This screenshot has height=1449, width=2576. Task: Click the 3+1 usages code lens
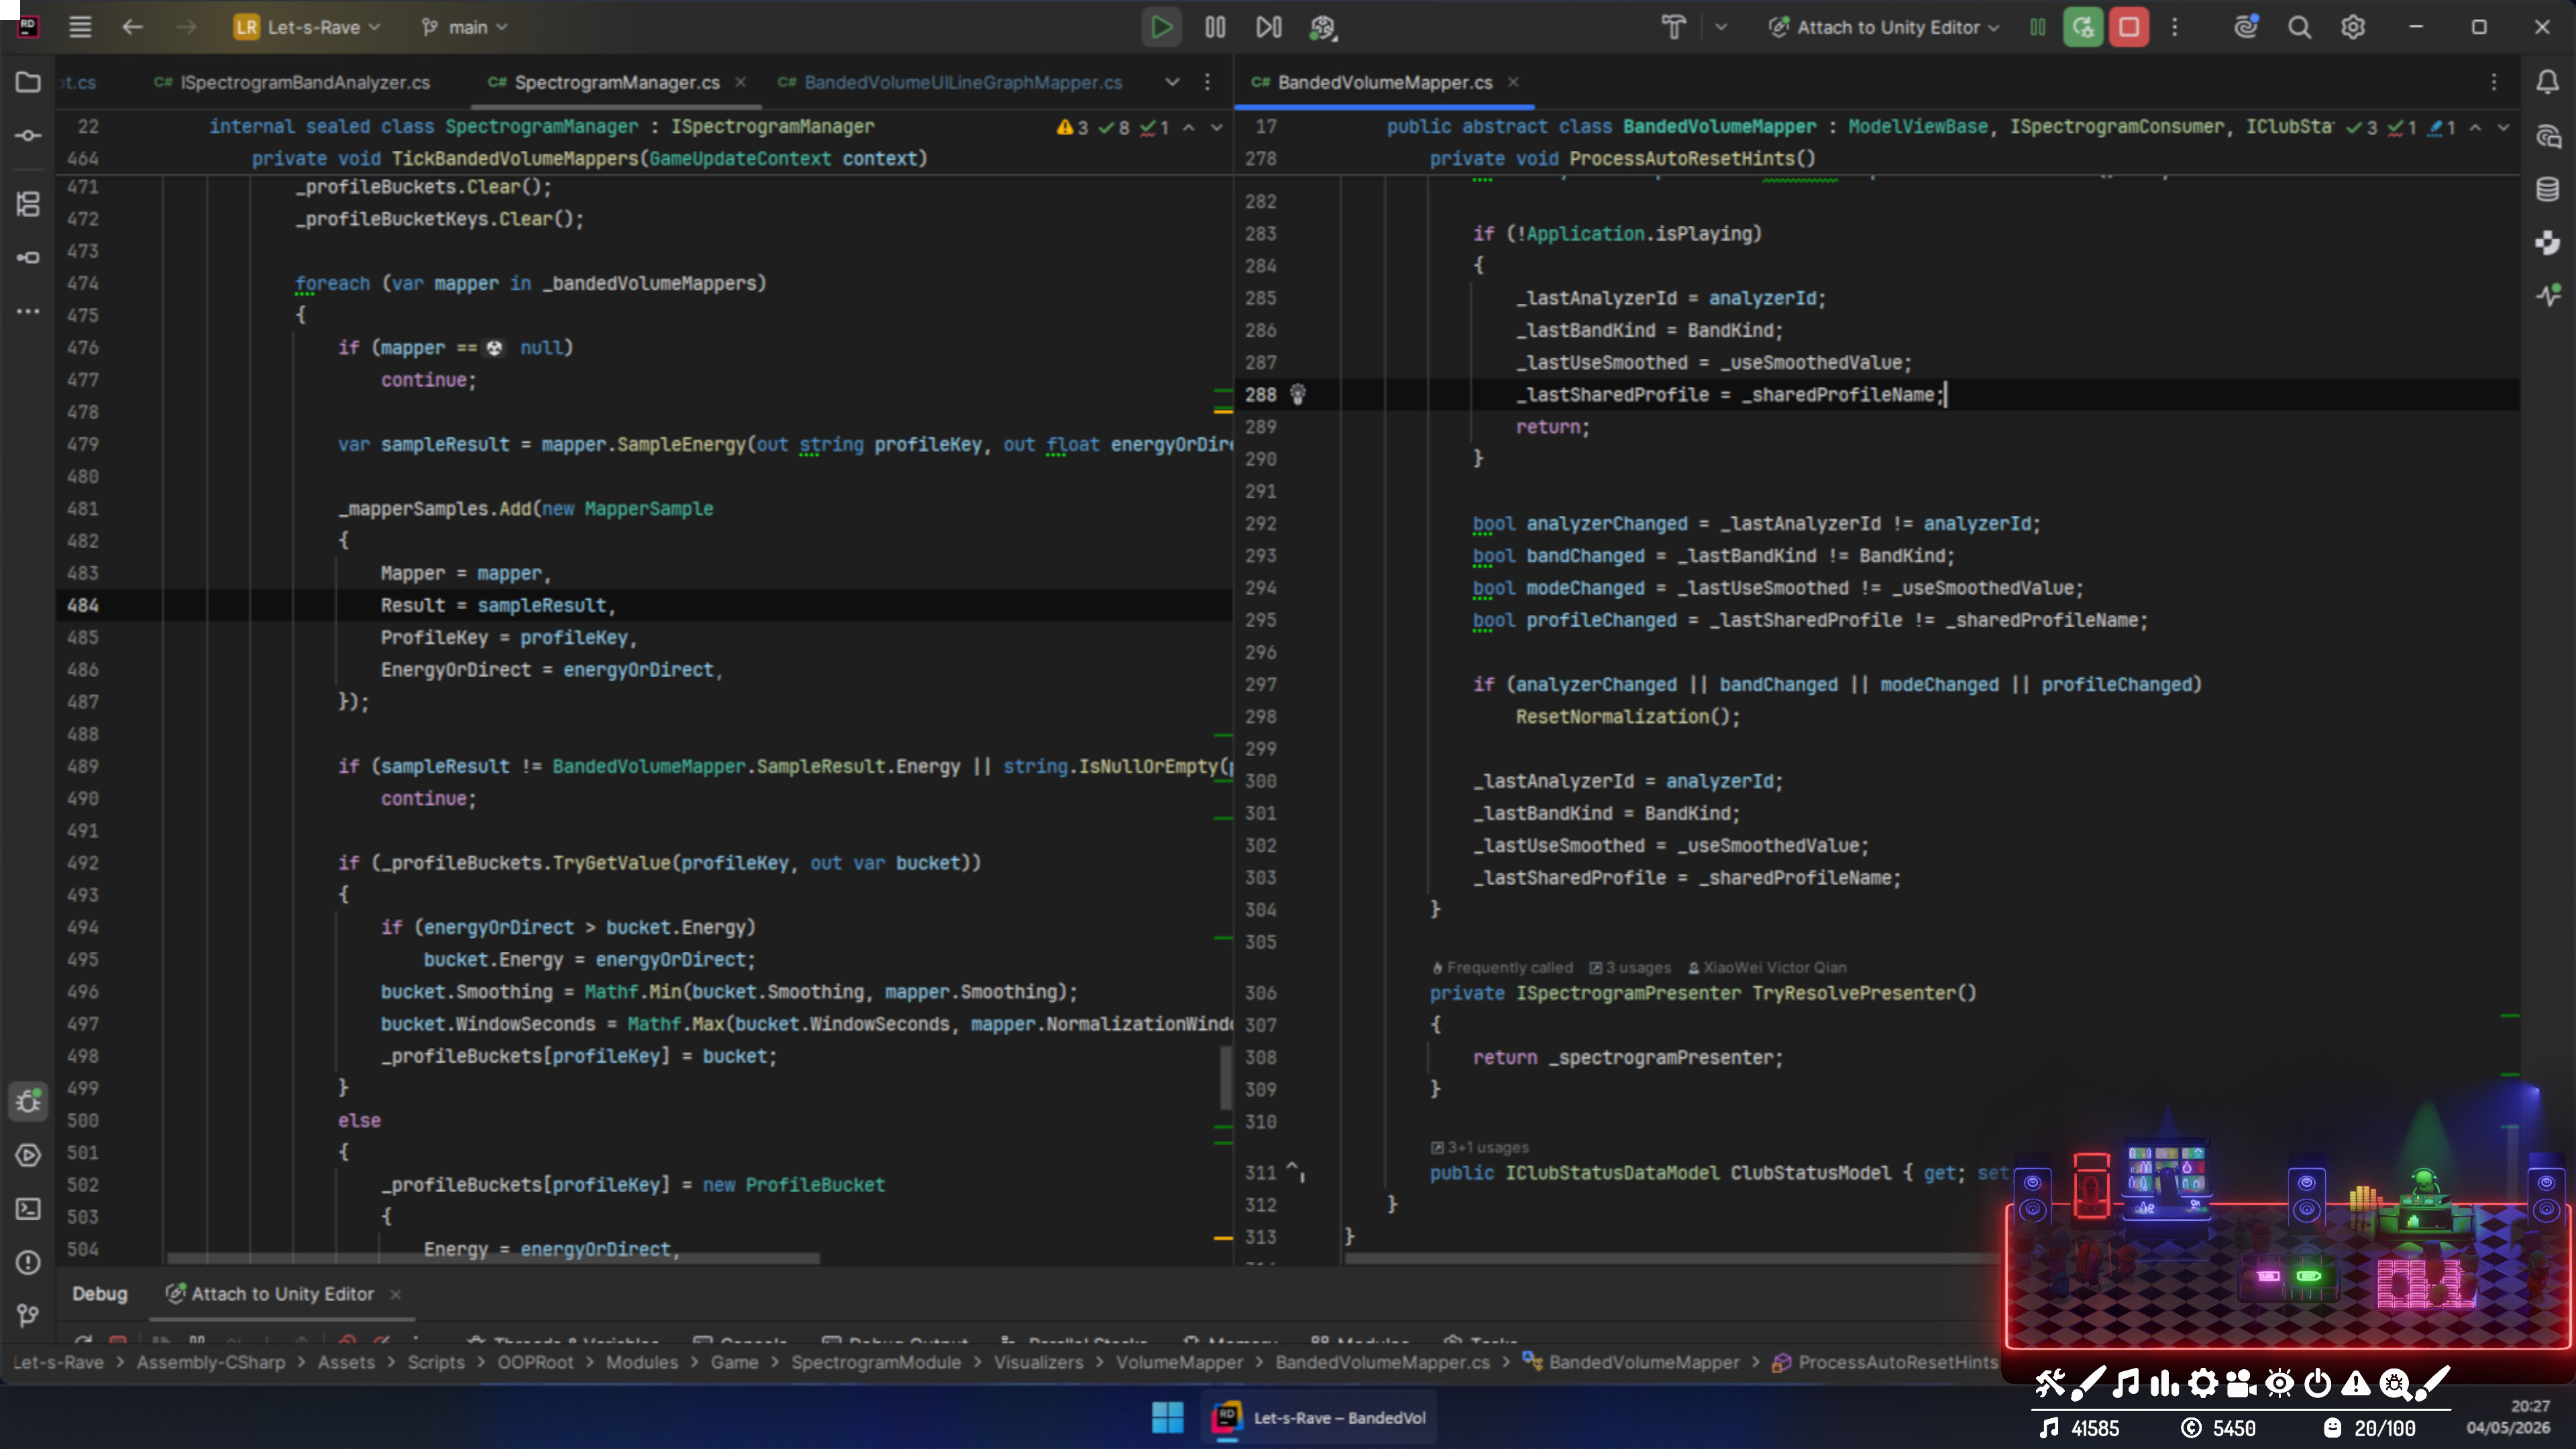(x=1479, y=1147)
